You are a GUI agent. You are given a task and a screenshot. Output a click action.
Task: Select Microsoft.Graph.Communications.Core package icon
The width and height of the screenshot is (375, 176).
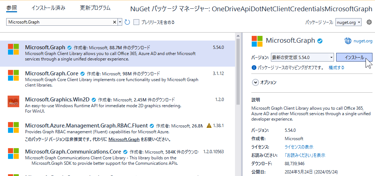coord(13,154)
